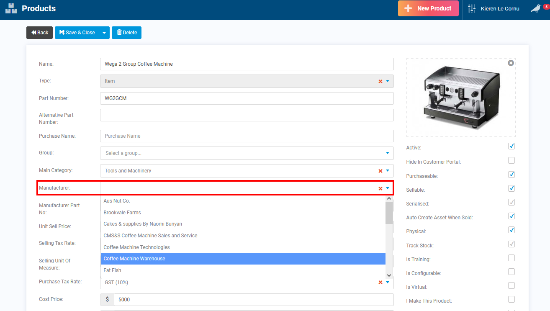Toggle the Sellable checkbox
This screenshot has width=550, height=311.
(511, 188)
